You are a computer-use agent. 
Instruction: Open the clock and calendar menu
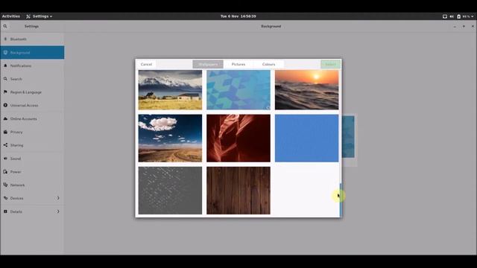(238, 16)
